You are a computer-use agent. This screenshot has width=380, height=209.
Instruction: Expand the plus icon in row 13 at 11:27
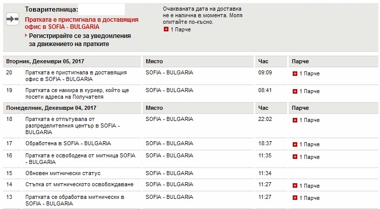click(x=295, y=198)
